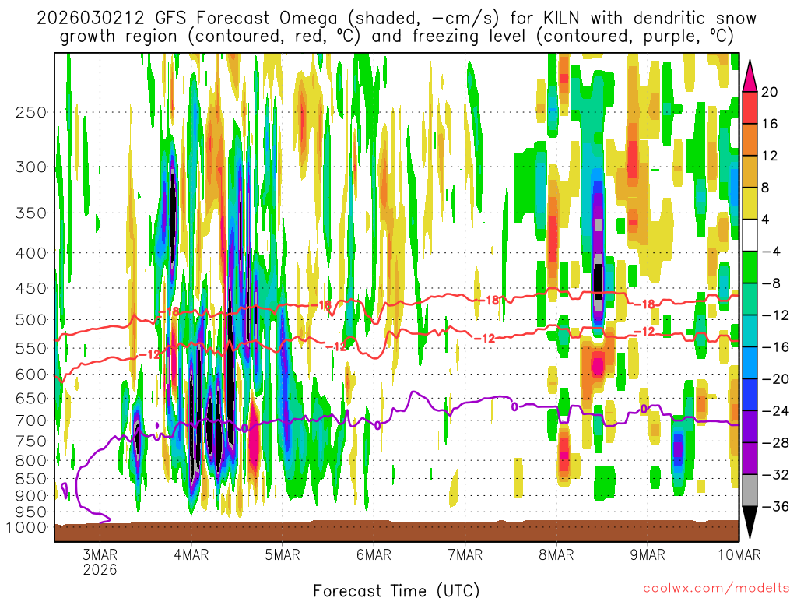Image resolution: width=797 pixels, height=598 pixels.
Task: Click the 250 pressure level label
Action: click(31, 112)
